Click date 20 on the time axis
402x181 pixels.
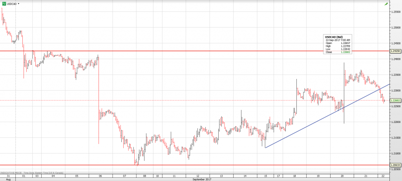coord(342,176)
